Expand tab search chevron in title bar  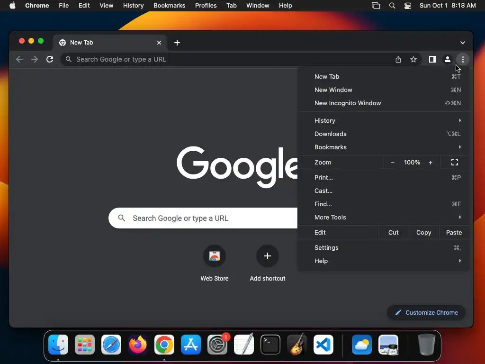pyautogui.click(x=462, y=43)
